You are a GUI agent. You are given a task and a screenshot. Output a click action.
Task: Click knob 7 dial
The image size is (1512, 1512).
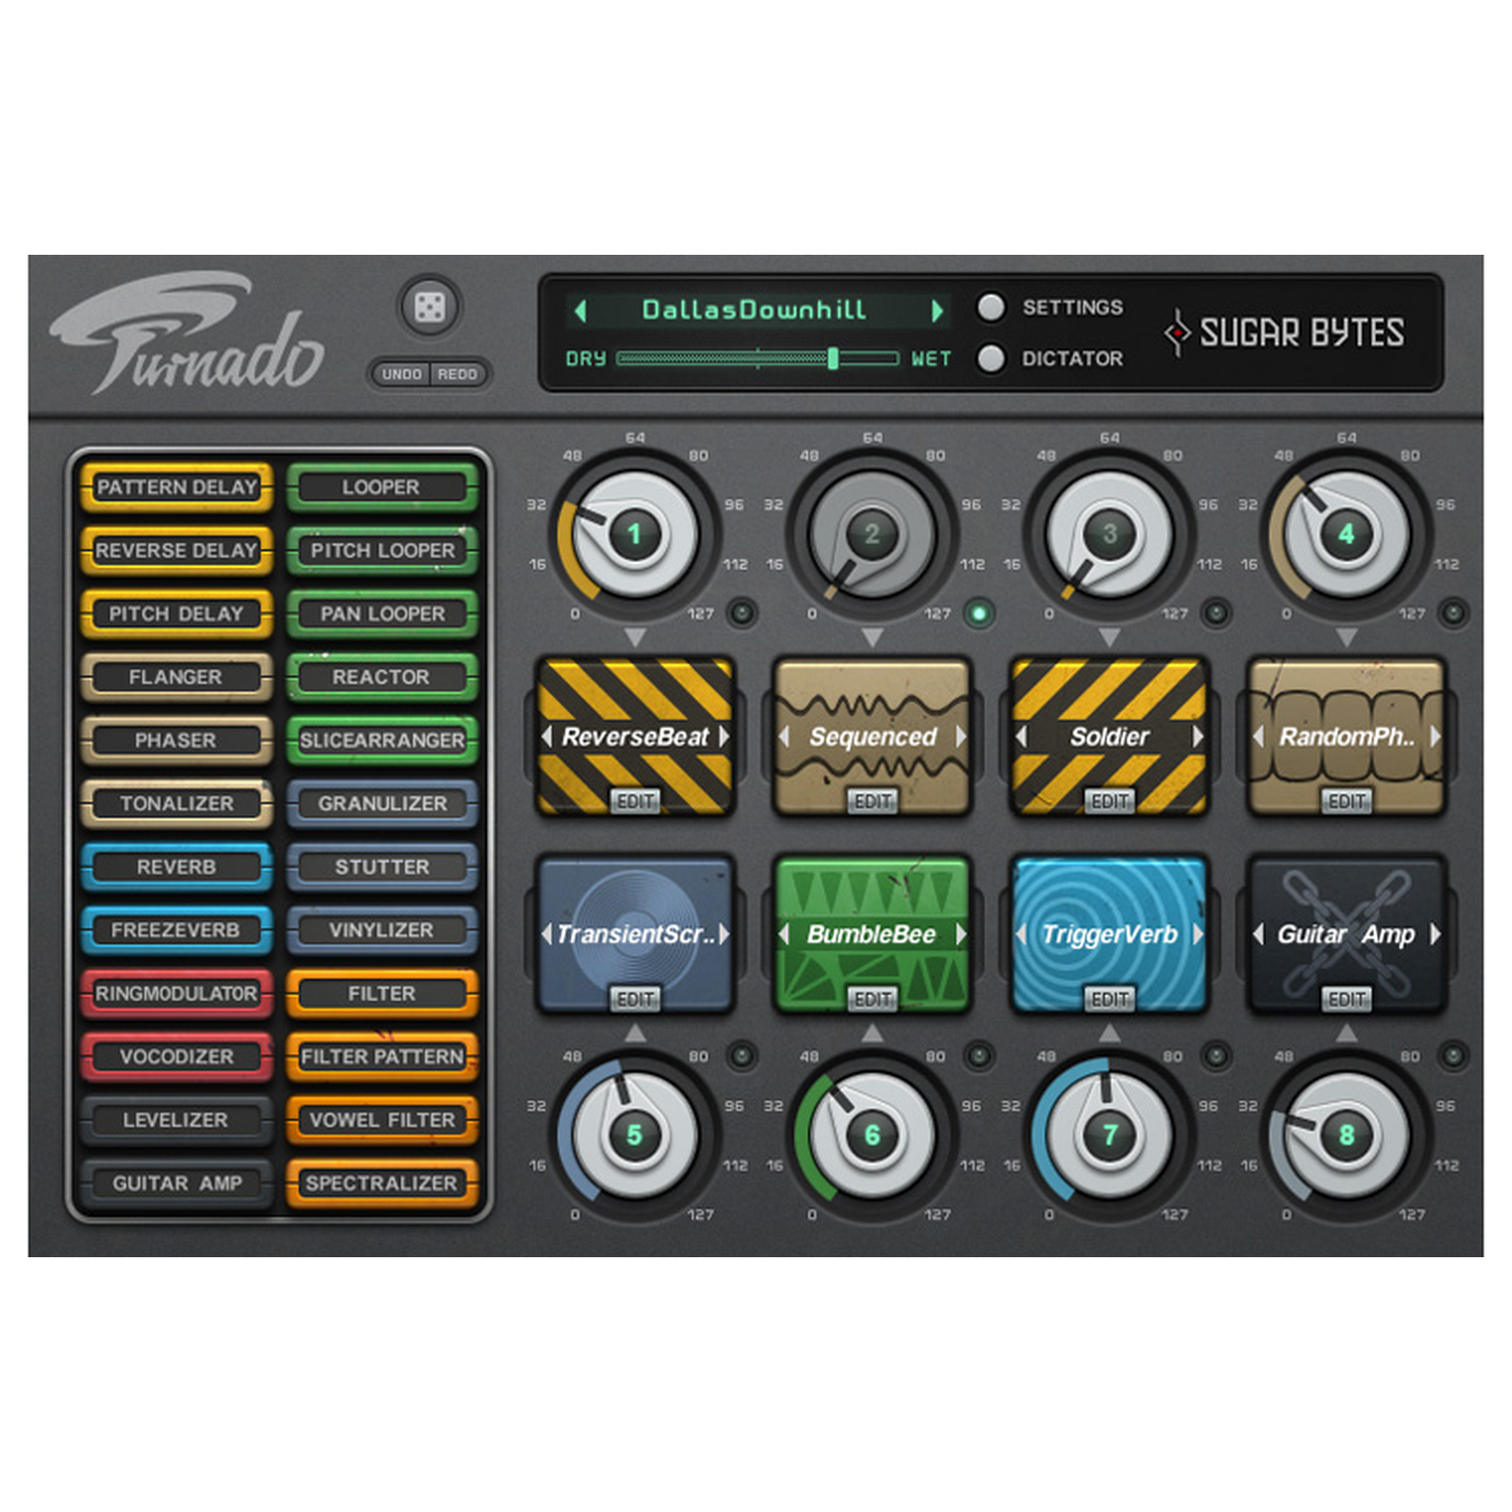[x=1110, y=1135]
